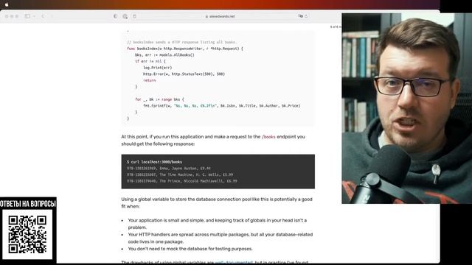Click the /books inline code text
The height and width of the screenshot is (265, 472).
coord(268,137)
